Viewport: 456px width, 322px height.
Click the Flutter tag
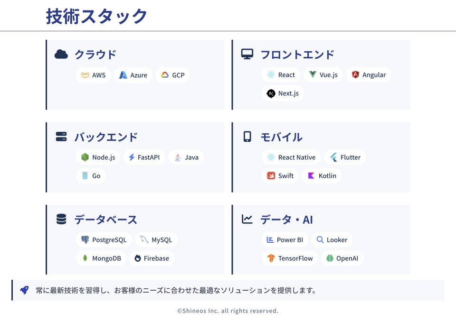pos(345,157)
